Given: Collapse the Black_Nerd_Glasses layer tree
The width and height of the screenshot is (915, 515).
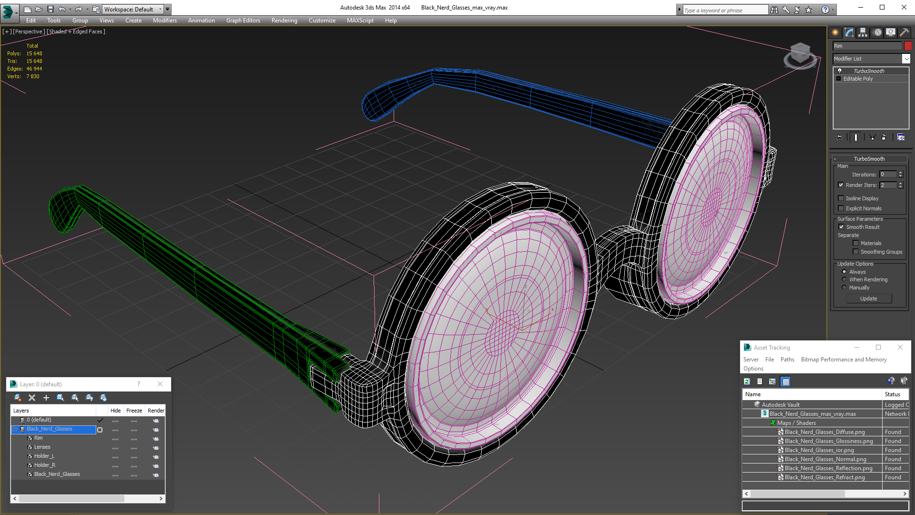Looking at the screenshot, I should [15, 429].
